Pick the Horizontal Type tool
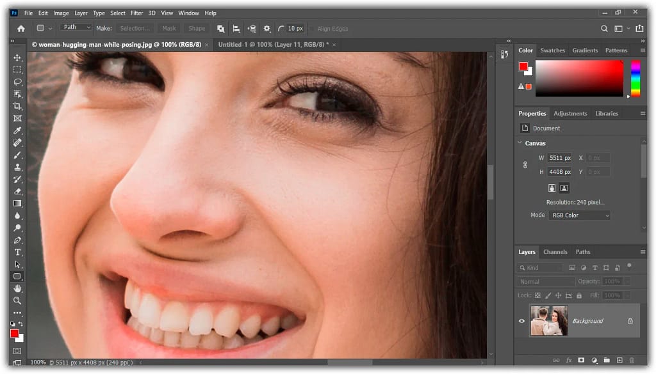This screenshot has width=656, height=374. click(x=17, y=252)
